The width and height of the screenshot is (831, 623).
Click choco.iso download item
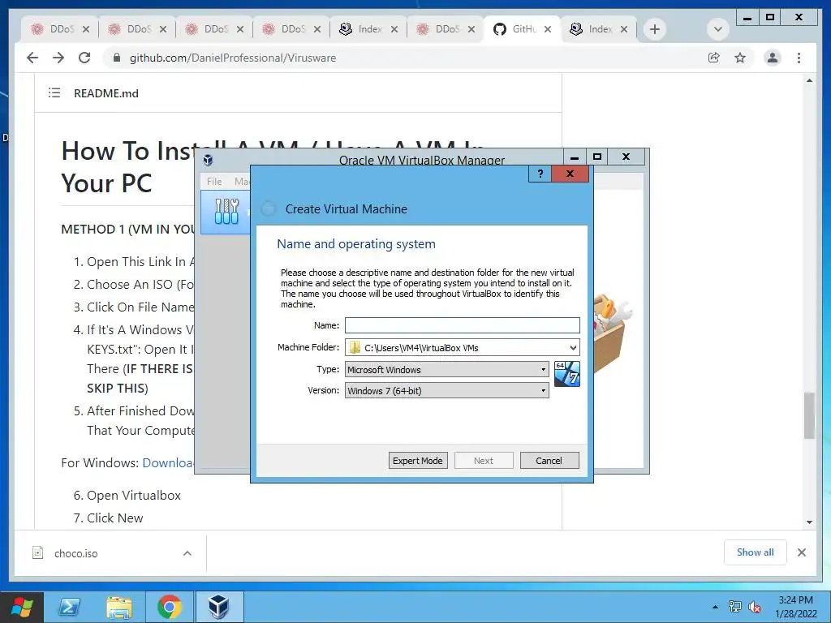75,553
